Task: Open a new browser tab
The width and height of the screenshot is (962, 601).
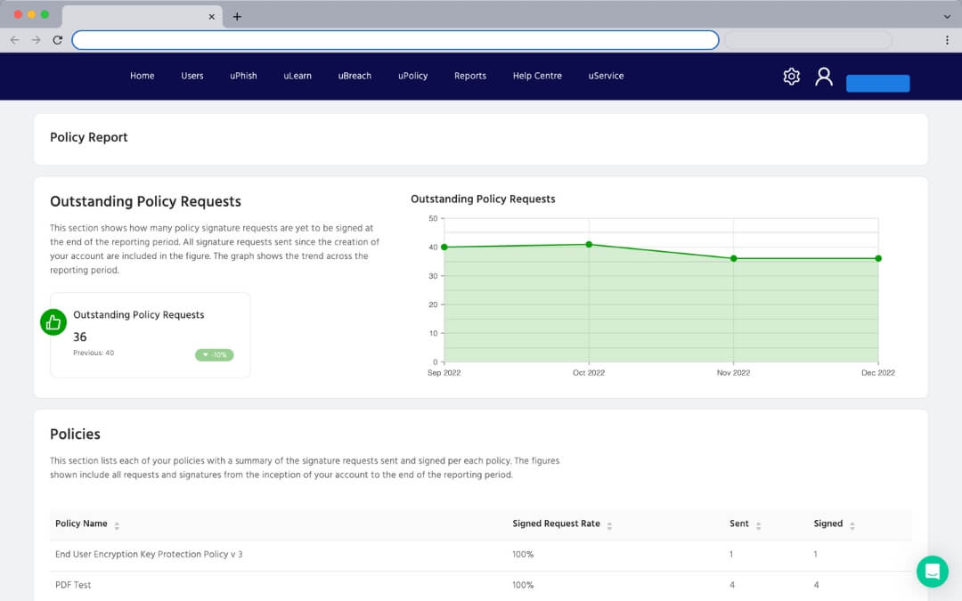Action: tap(237, 17)
